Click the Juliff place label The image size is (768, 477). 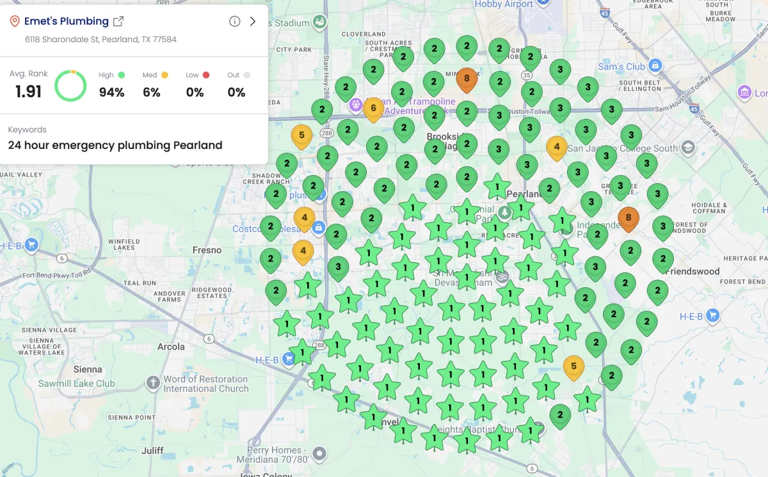[152, 450]
